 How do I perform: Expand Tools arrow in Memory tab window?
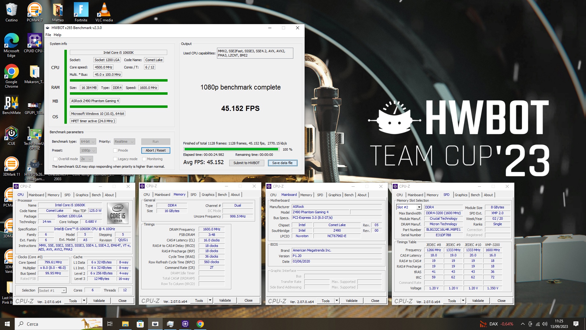pos(210,300)
